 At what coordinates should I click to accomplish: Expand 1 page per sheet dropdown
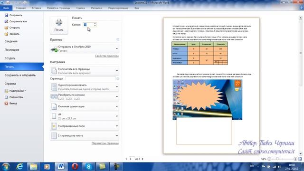click(x=85, y=136)
